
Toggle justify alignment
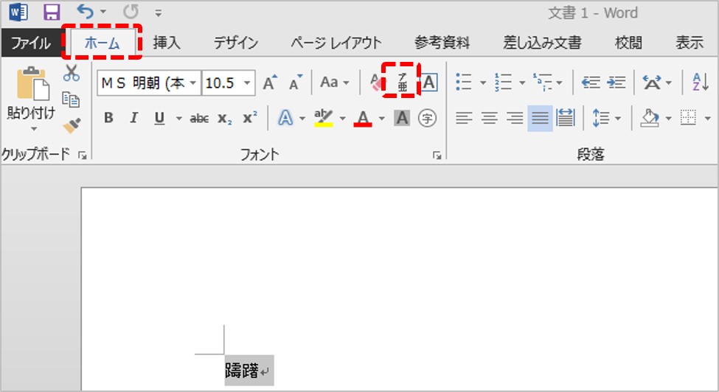pos(540,118)
